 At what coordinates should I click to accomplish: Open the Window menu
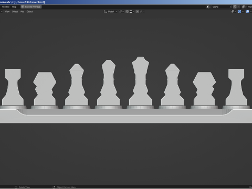click(x=6, y=7)
